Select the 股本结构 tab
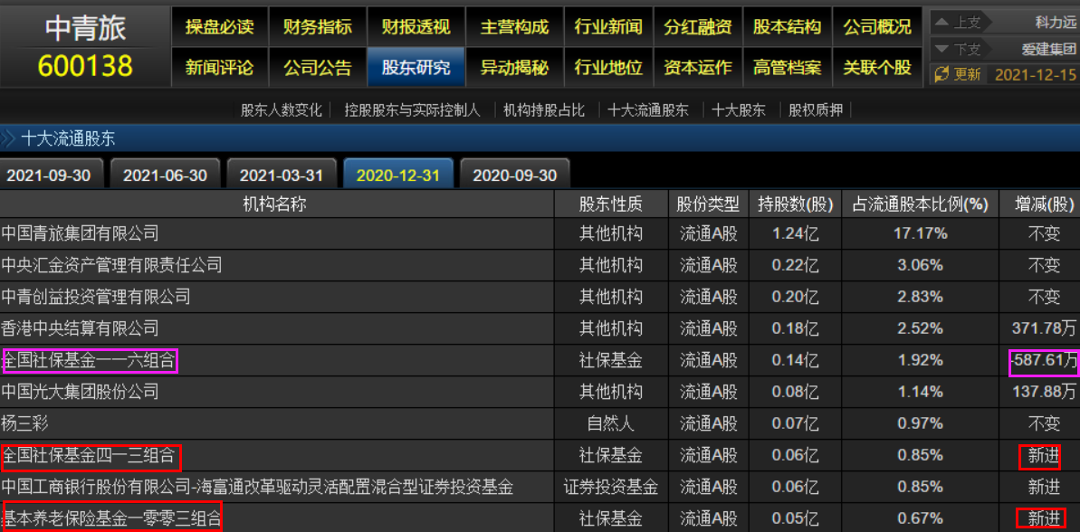The width and height of the screenshot is (1080, 532). point(788,27)
